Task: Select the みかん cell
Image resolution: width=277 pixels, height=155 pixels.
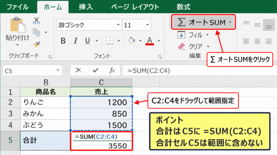Action: point(45,114)
